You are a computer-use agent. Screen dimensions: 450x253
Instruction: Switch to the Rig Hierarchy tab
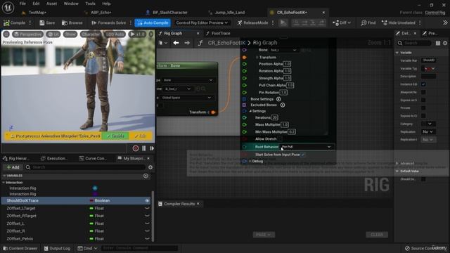pos(16,158)
